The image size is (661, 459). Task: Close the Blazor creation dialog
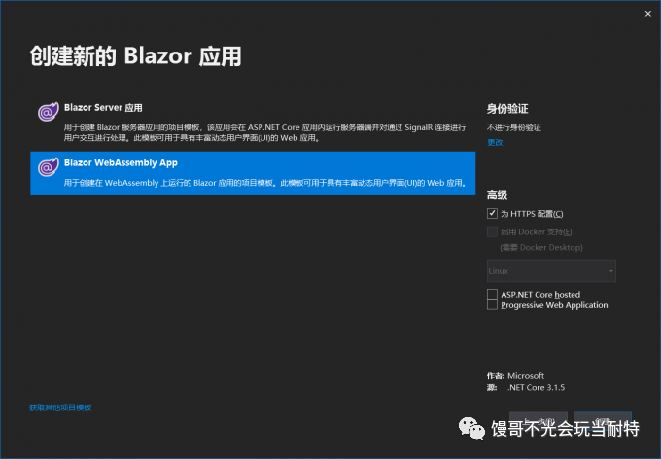(648, 14)
